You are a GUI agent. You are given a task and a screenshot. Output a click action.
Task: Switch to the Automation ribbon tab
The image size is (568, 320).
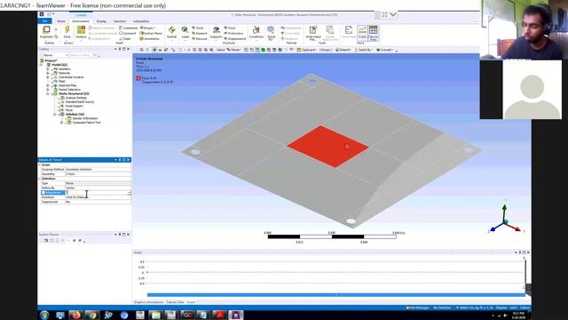coord(141,21)
